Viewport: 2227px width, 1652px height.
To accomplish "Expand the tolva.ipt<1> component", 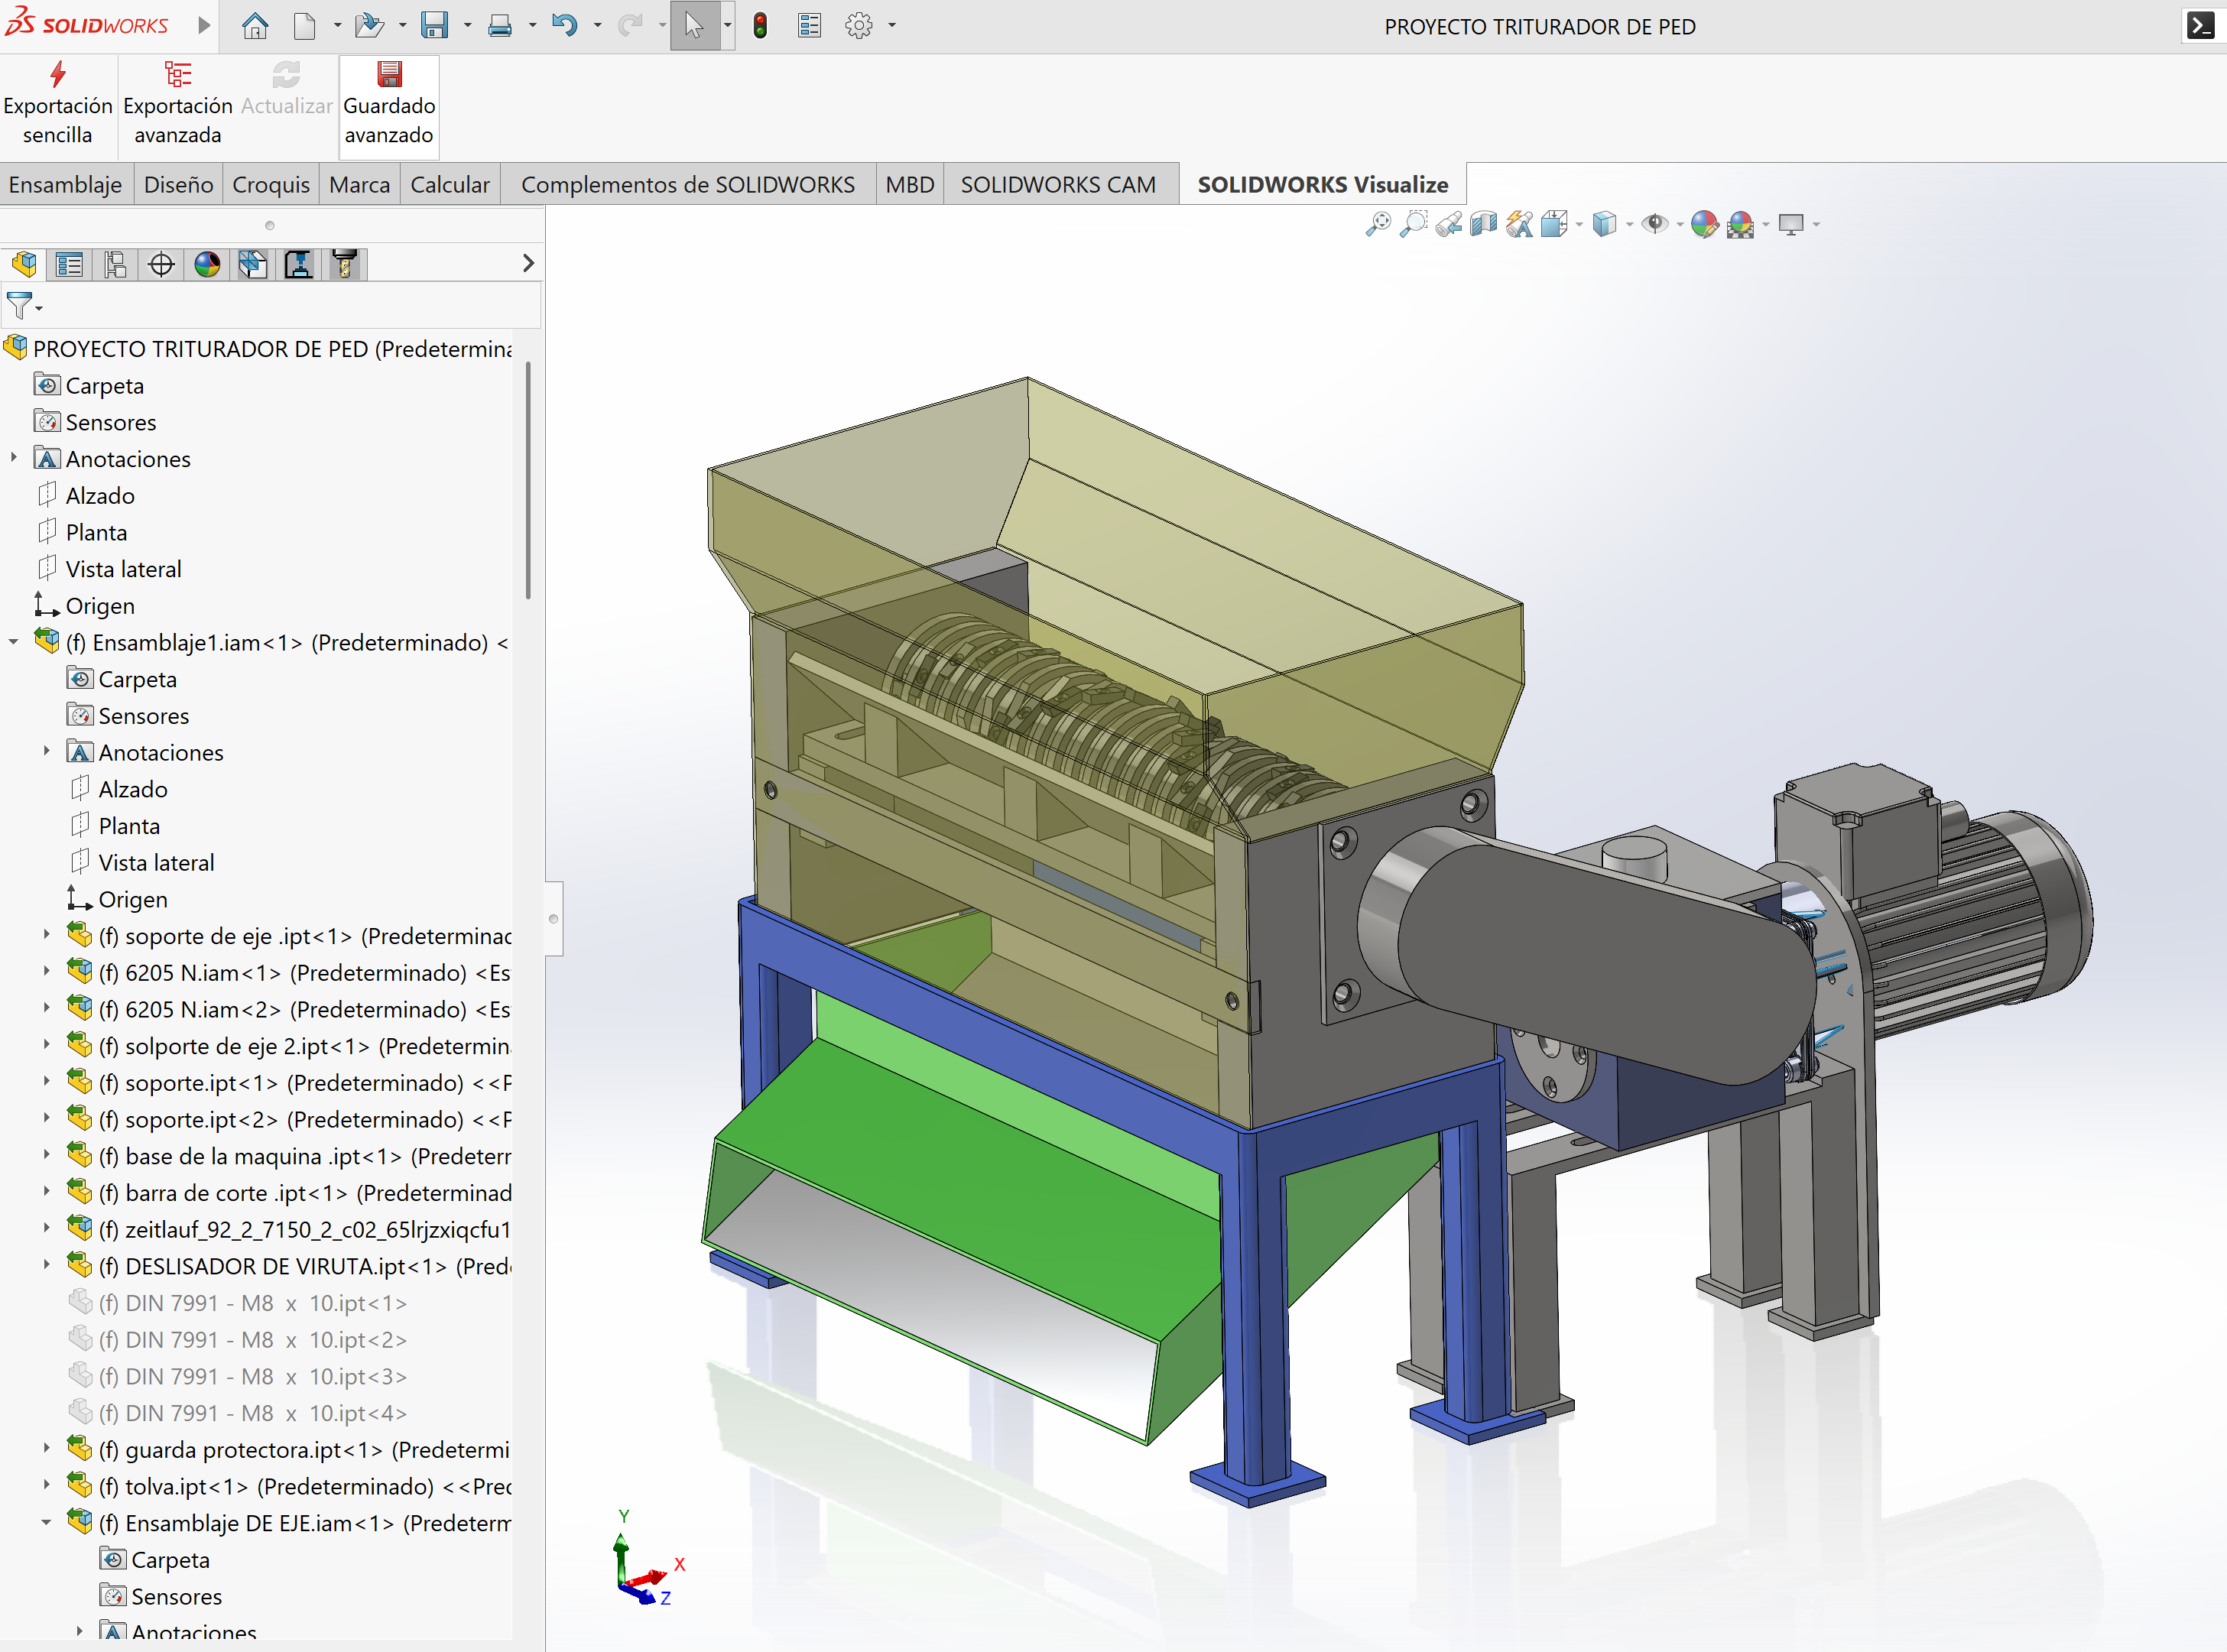I will [46, 1486].
